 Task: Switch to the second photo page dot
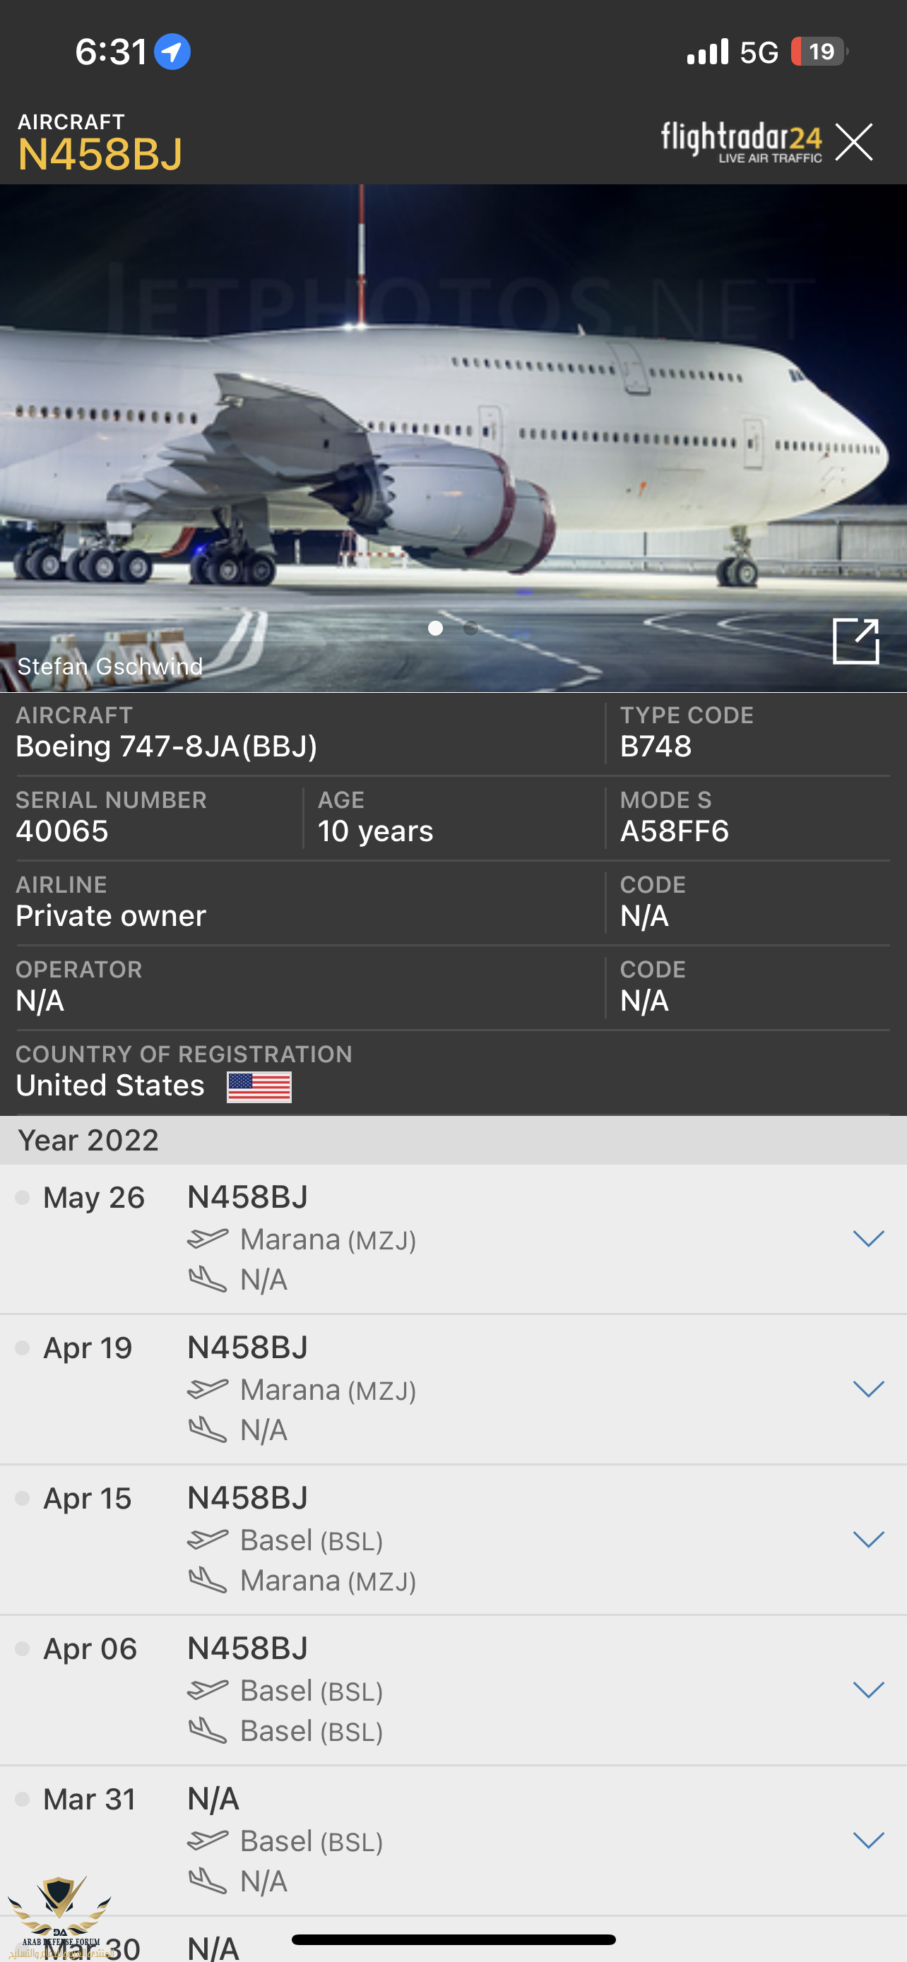[x=470, y=629]
